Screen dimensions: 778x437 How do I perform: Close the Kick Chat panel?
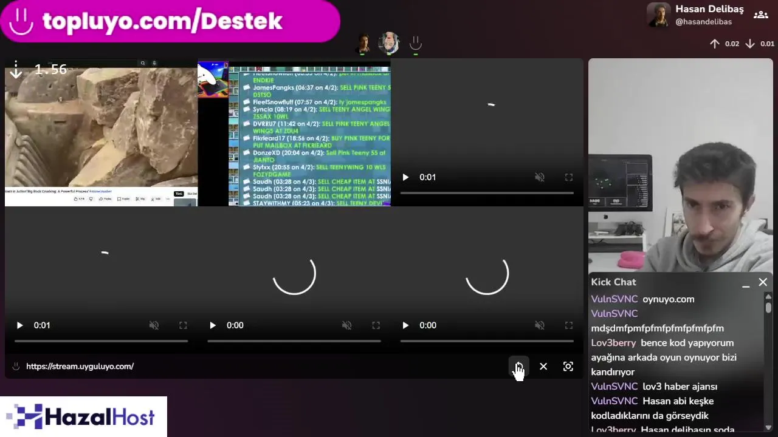[763, 282]
